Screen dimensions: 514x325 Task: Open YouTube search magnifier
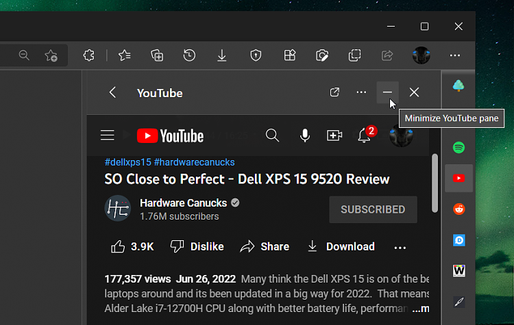[x=272, y=135]
